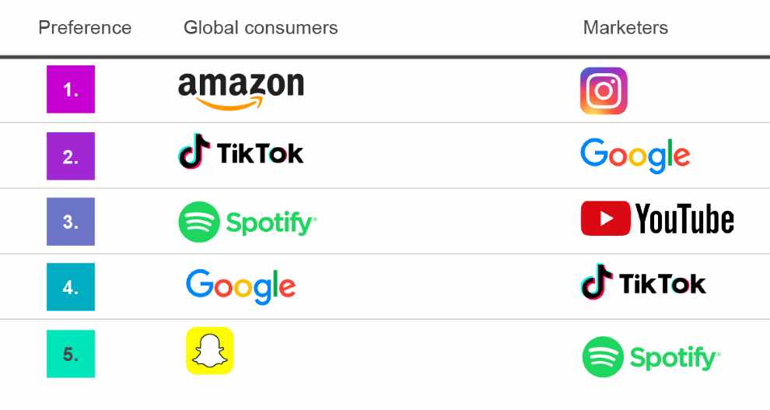
Task: Click the mint green rank 5 square
Action: (x=71, y=353)
